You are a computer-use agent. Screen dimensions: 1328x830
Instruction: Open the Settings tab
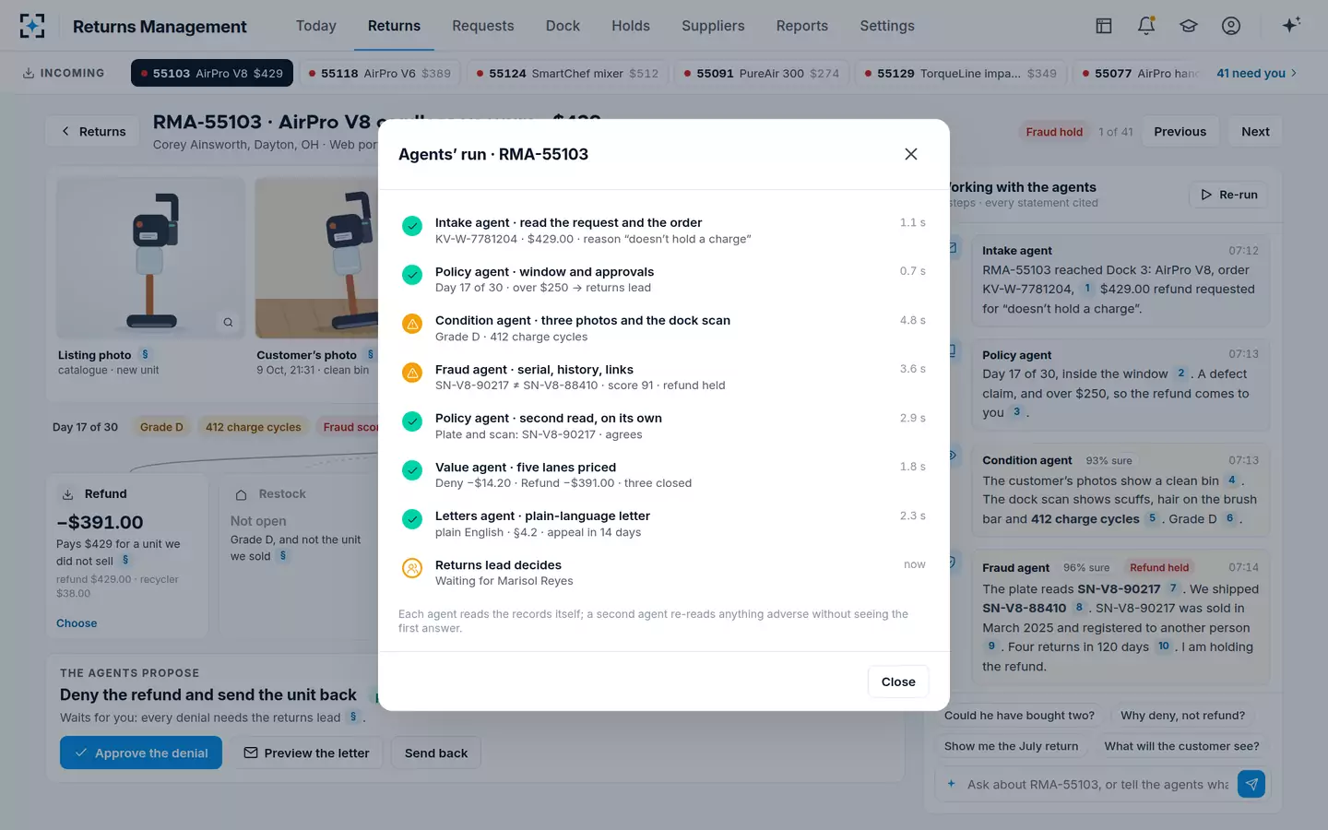[887, 26]
